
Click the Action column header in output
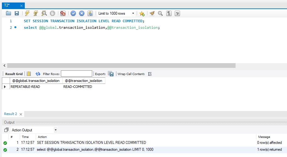[42, 137]
